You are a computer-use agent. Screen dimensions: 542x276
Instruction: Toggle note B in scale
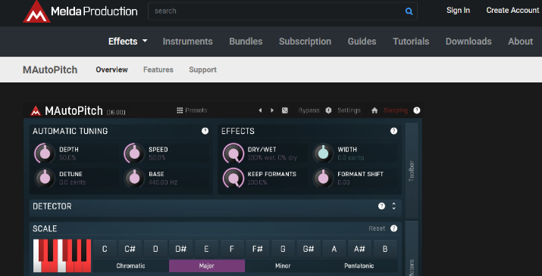point(385,249)
